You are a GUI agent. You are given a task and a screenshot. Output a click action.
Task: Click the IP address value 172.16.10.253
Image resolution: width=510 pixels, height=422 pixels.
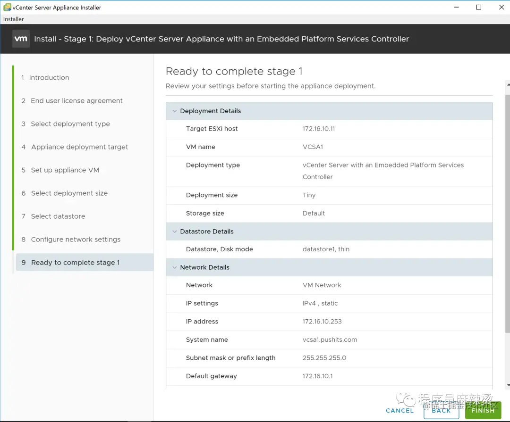pos(322,321)
